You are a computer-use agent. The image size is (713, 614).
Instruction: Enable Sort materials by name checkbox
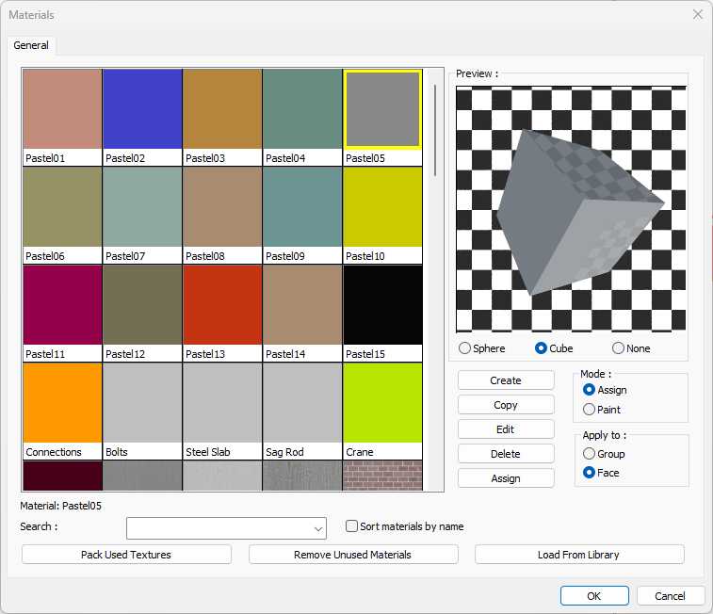pos(352,526)
